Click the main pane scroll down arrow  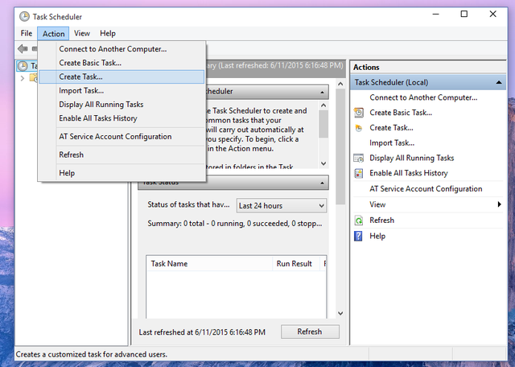(340, 313)
